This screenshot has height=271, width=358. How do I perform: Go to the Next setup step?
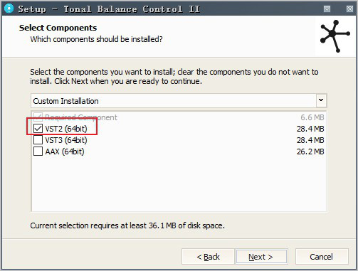coord(261,257)
